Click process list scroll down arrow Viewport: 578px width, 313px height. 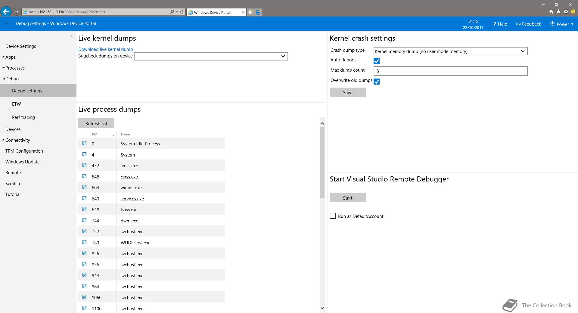click(x=322, y=308)
